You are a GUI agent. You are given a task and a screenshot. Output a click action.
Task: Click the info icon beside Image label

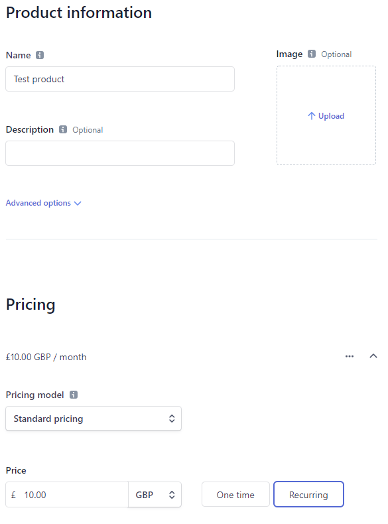tap(312, 54)
